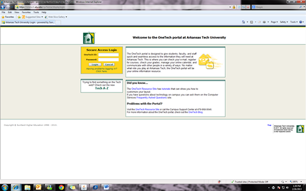Click the Cancel button
The image size is (306, 191).
(x=109, y=65)
